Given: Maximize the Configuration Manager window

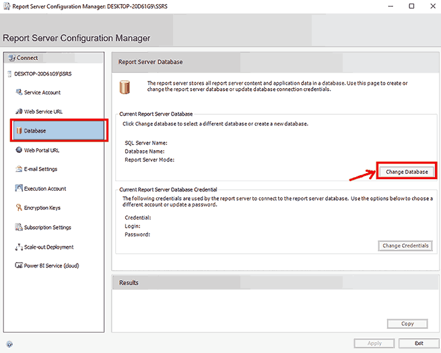Looking at the screenshot, I should (x=411, y=6).
